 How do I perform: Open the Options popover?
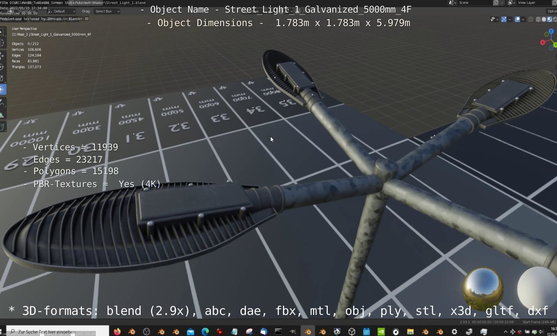[552, 11]
